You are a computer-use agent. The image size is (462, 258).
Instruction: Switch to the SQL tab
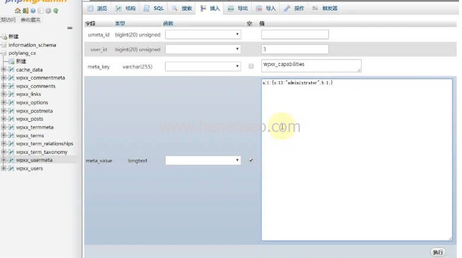coord(154,8)
